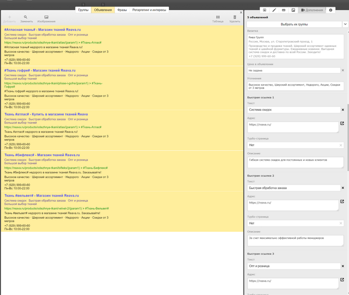
Task: Click the Заменить (replace) search icon
Action: [x=26, y=17]
